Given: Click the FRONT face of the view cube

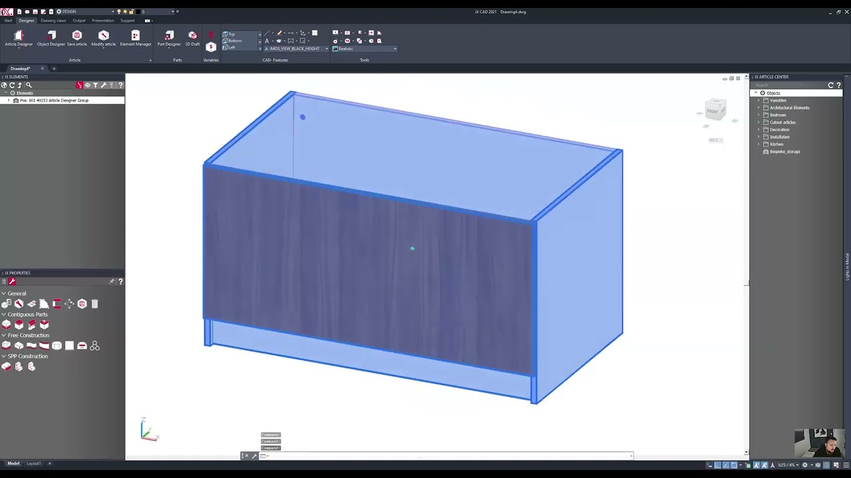Looking at the screenshot, I should (714, 111).
